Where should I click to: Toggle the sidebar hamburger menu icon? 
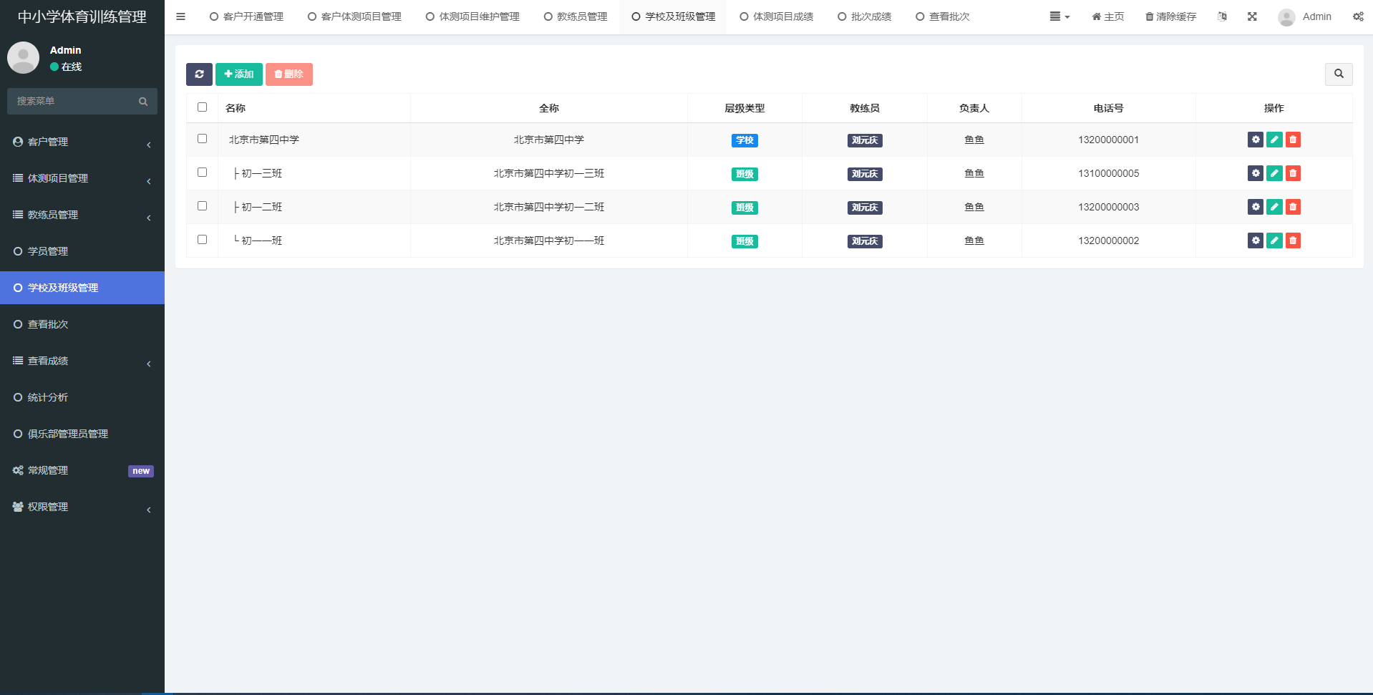[x=181, y=16]
